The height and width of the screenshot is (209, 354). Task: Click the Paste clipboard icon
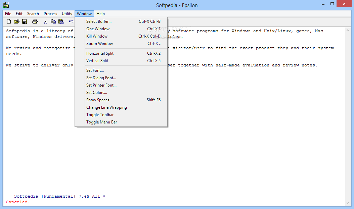click(x=61, y=21)
